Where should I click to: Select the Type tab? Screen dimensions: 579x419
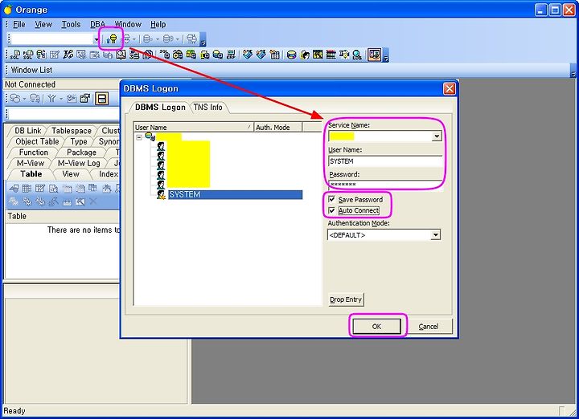tap(79, 141)
